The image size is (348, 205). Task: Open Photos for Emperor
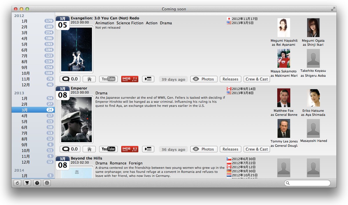click(x=204, y=149)
